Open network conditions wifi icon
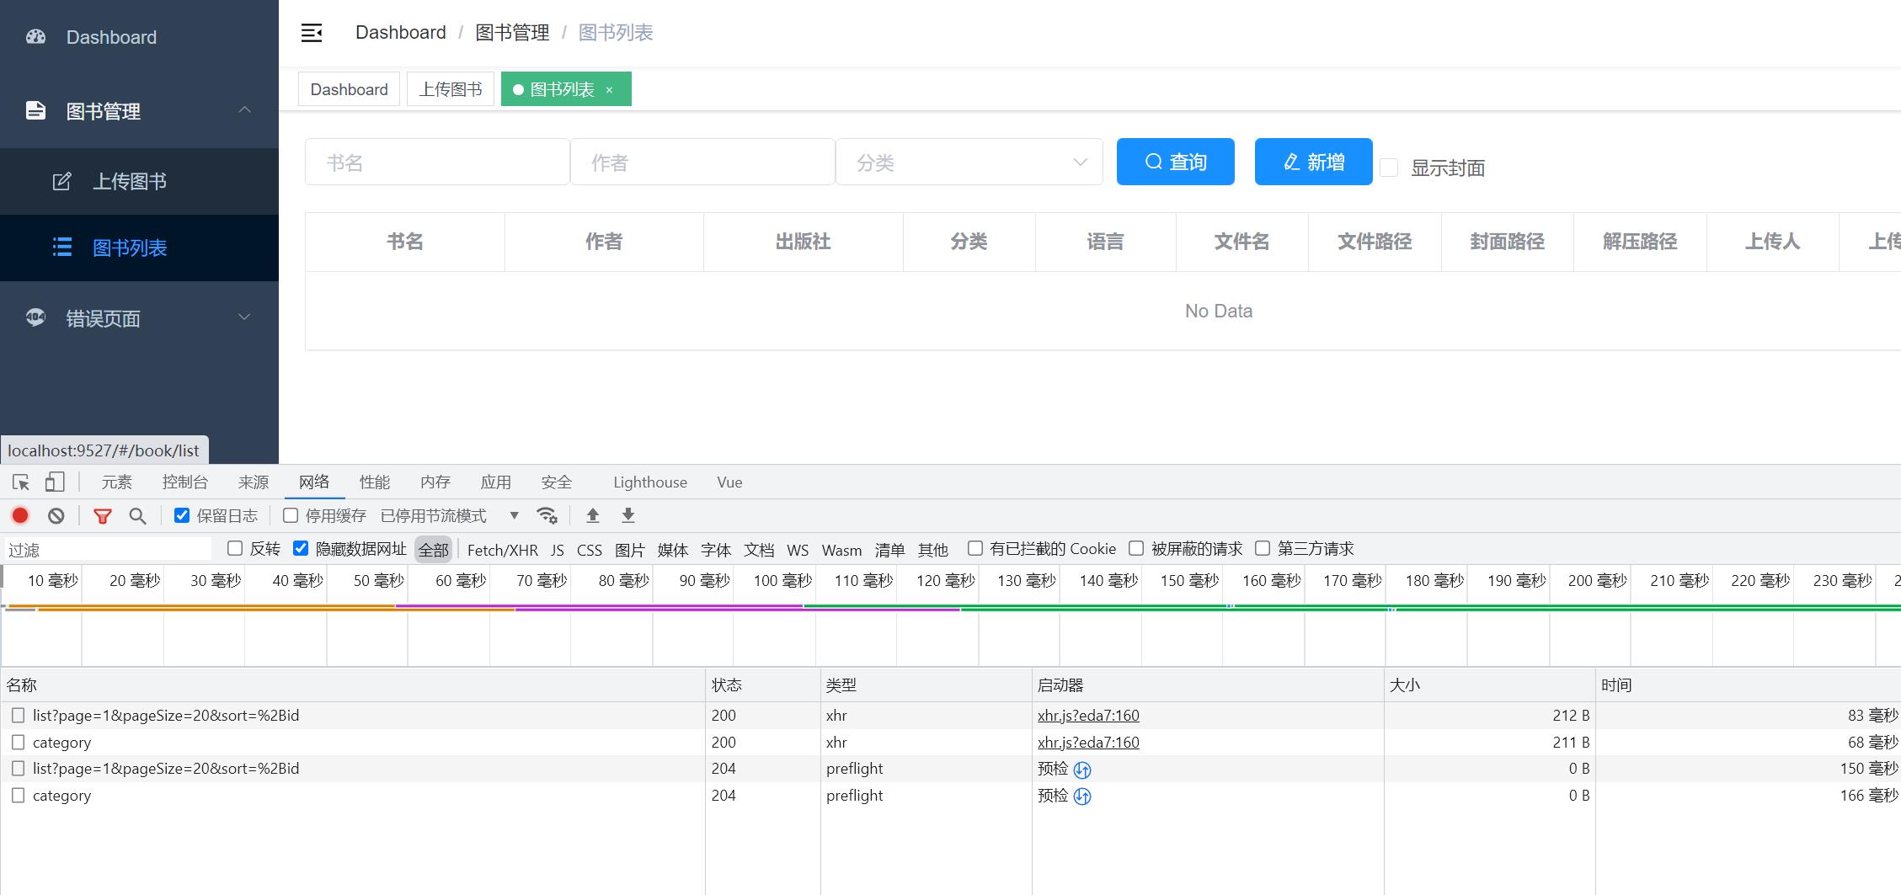The image size is (1901, 895). [x=547, y=515]
